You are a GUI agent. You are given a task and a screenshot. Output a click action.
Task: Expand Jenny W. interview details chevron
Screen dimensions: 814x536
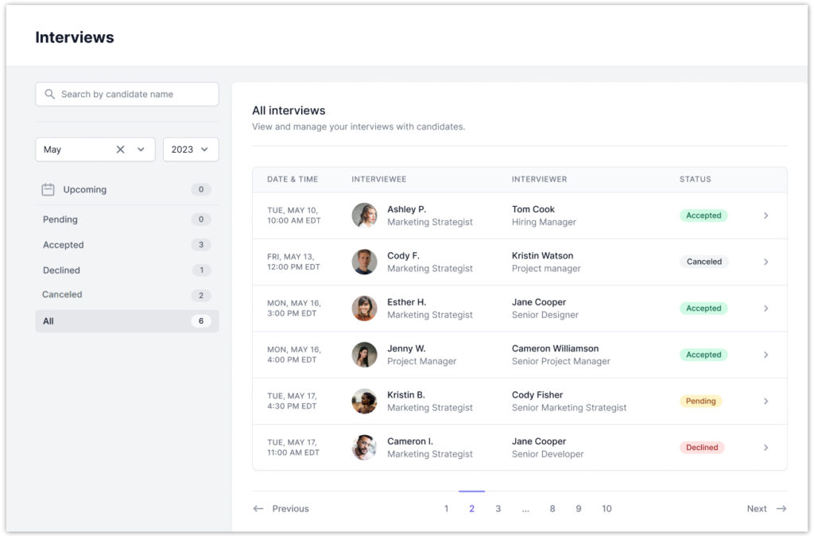[766, 355]
